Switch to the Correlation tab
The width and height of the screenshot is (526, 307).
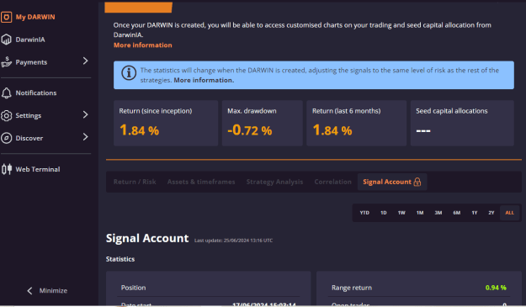[x=332, y=182]
